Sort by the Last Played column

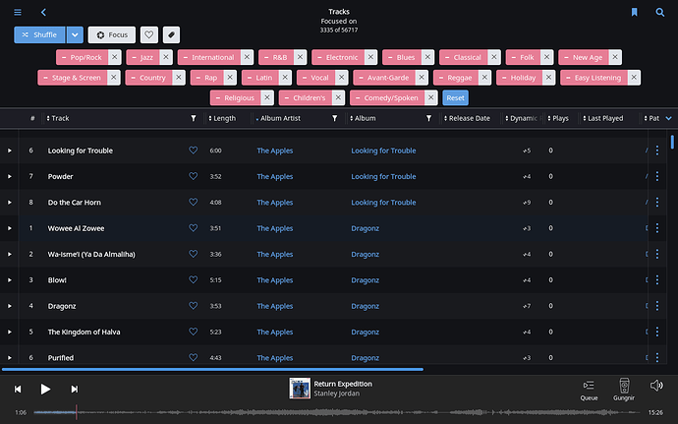tap(602, 118)
